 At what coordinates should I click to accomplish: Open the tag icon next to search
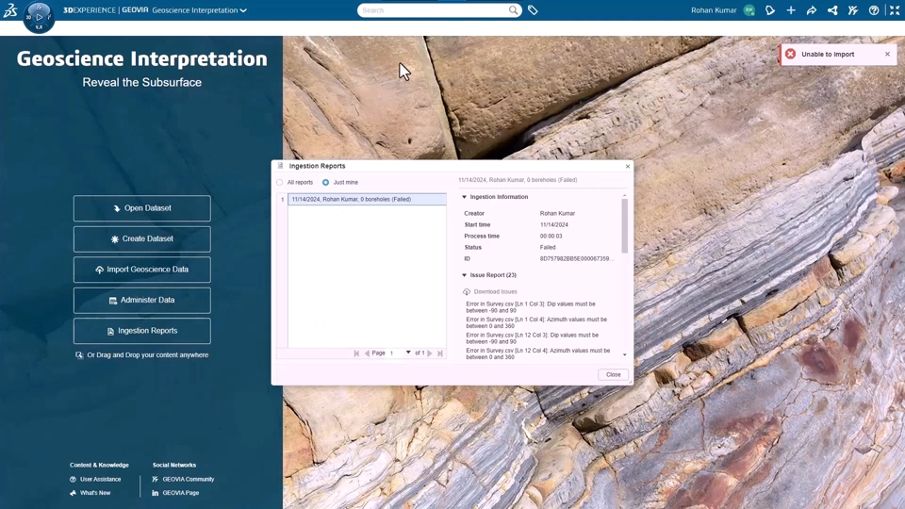pos(533,10)
